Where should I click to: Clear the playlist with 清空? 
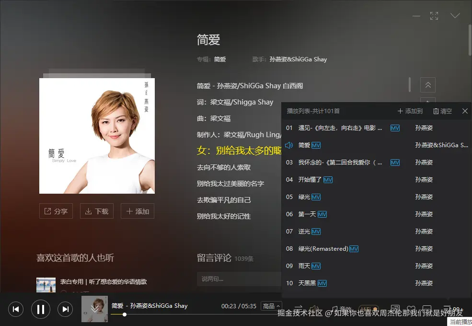(442, 111)
